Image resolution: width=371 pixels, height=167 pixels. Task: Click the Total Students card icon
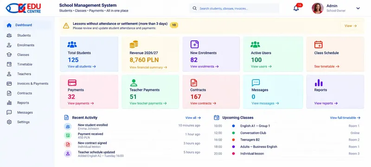pos(72,44)
